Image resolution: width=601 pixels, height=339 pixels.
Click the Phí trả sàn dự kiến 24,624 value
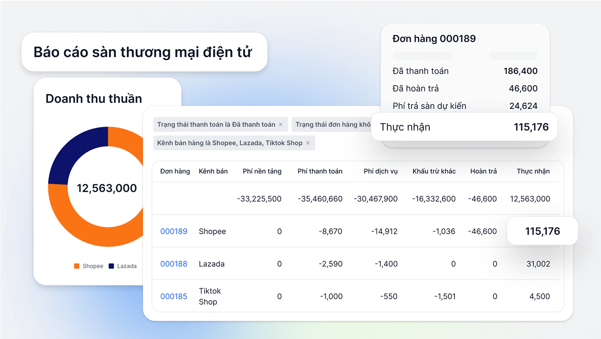tap(523, 106)
